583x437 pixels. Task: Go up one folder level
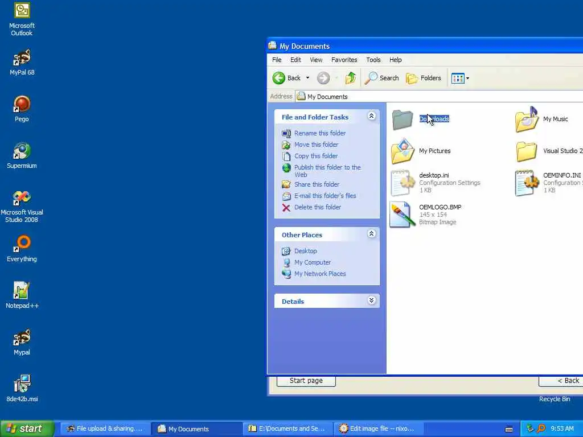(350, 78)
